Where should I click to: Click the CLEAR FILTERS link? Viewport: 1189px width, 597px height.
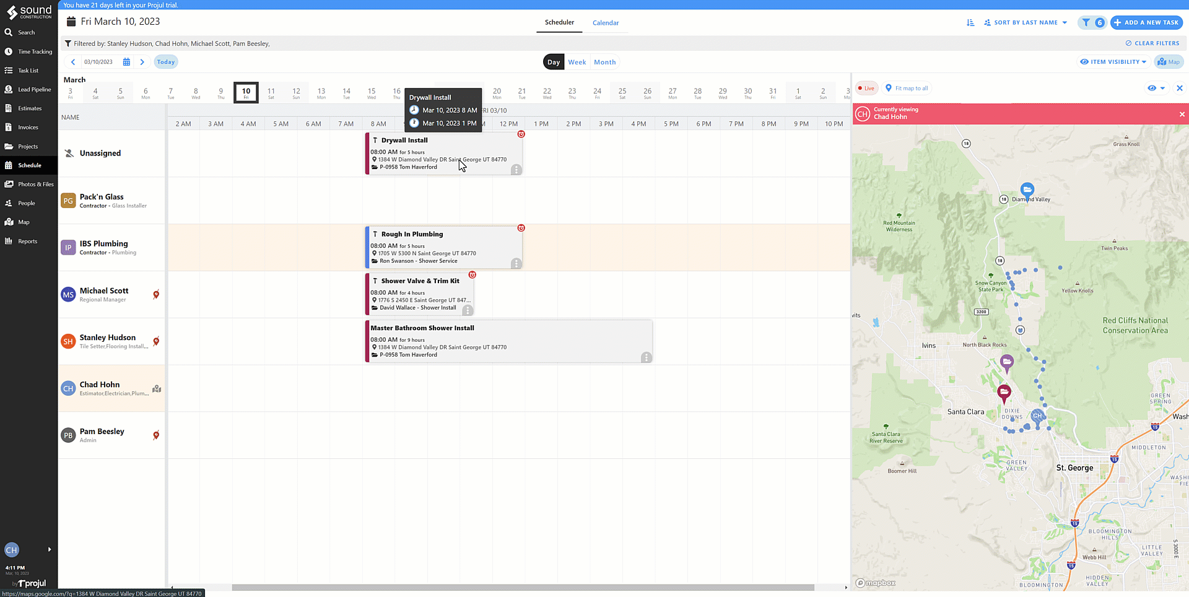point(1152,43)
